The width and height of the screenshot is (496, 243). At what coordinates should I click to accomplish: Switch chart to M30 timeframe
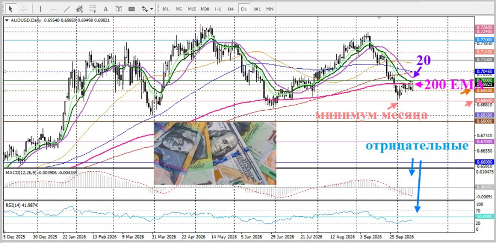click(x=205, y=9)
